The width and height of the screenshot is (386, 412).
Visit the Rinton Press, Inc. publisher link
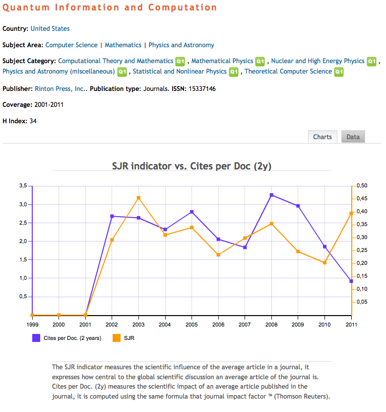point(60,88)
